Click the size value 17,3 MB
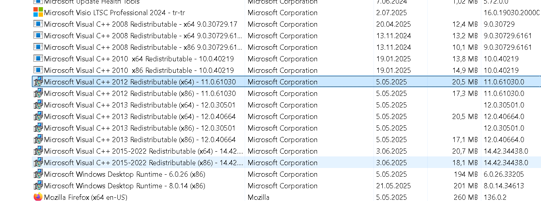Viewport: 541px width, 201px height. [x=465, y=94]
